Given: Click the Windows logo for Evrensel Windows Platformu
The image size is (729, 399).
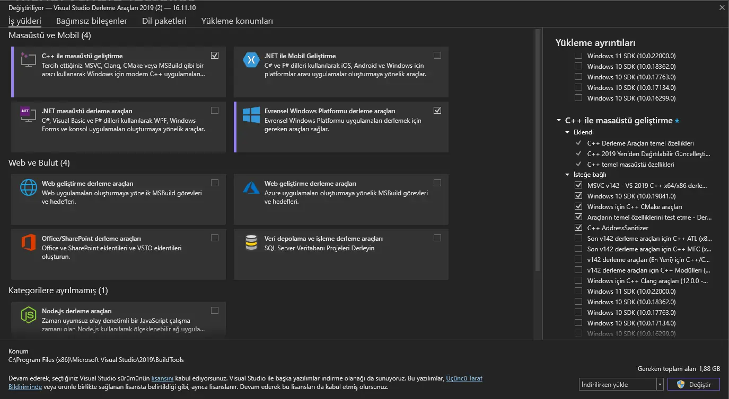Looking at the screenshot, I should pos(251,115).
